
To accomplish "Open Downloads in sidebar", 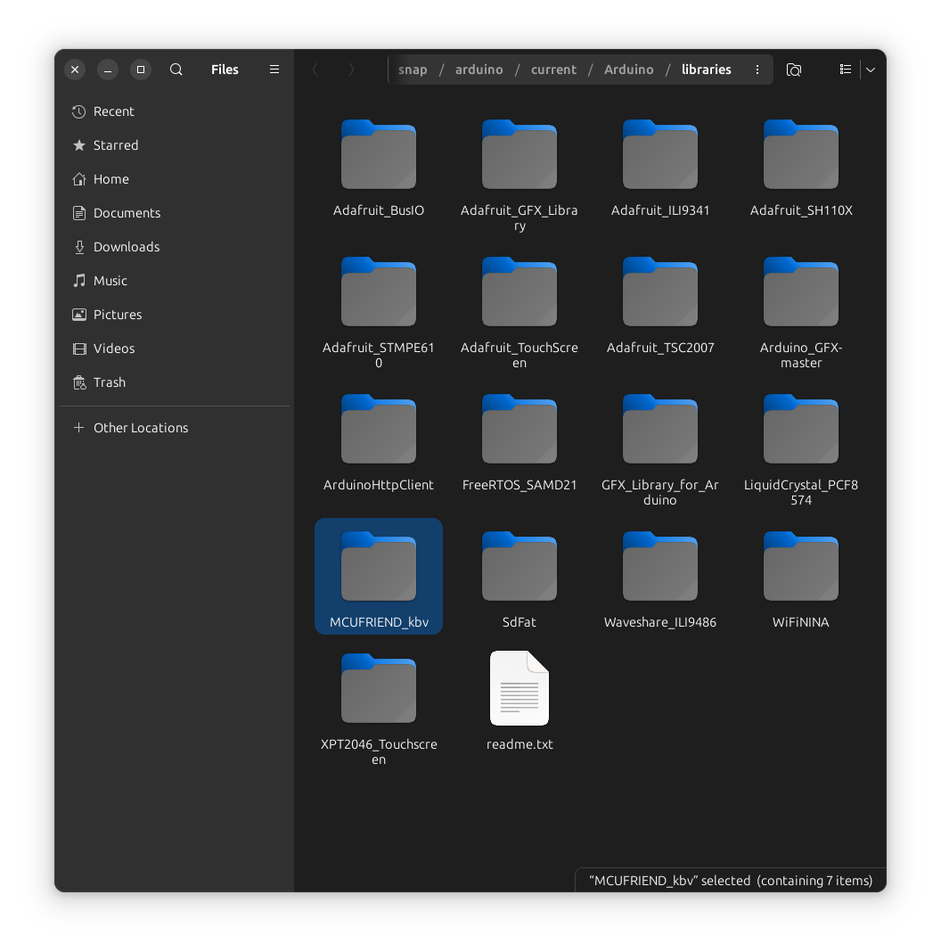I will click(x=175, y=247).
